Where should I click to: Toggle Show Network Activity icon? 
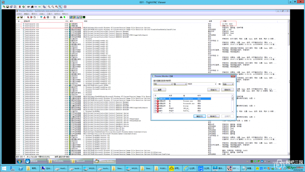click(x=78, y=17)
